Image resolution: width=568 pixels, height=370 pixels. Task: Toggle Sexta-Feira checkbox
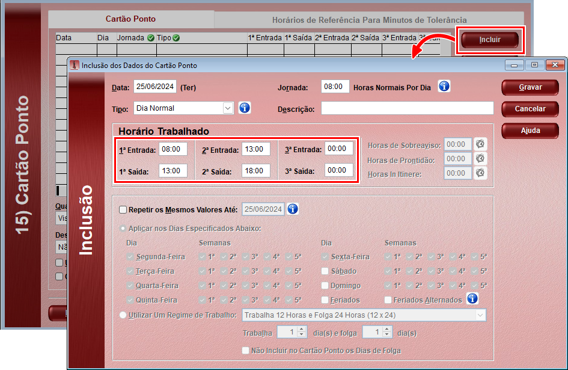pyautogui.click(x=325, y=256)
